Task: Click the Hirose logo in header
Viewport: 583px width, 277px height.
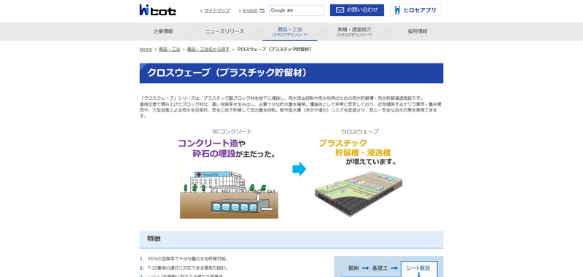Action: click(157, 10)
